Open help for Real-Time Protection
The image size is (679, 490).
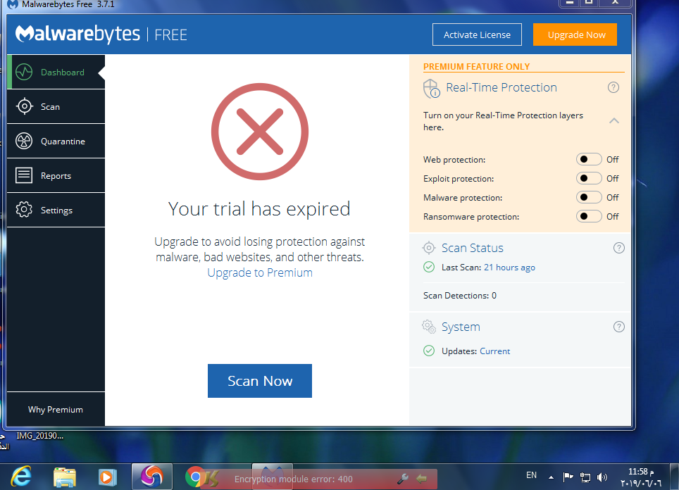coord(613,87)
